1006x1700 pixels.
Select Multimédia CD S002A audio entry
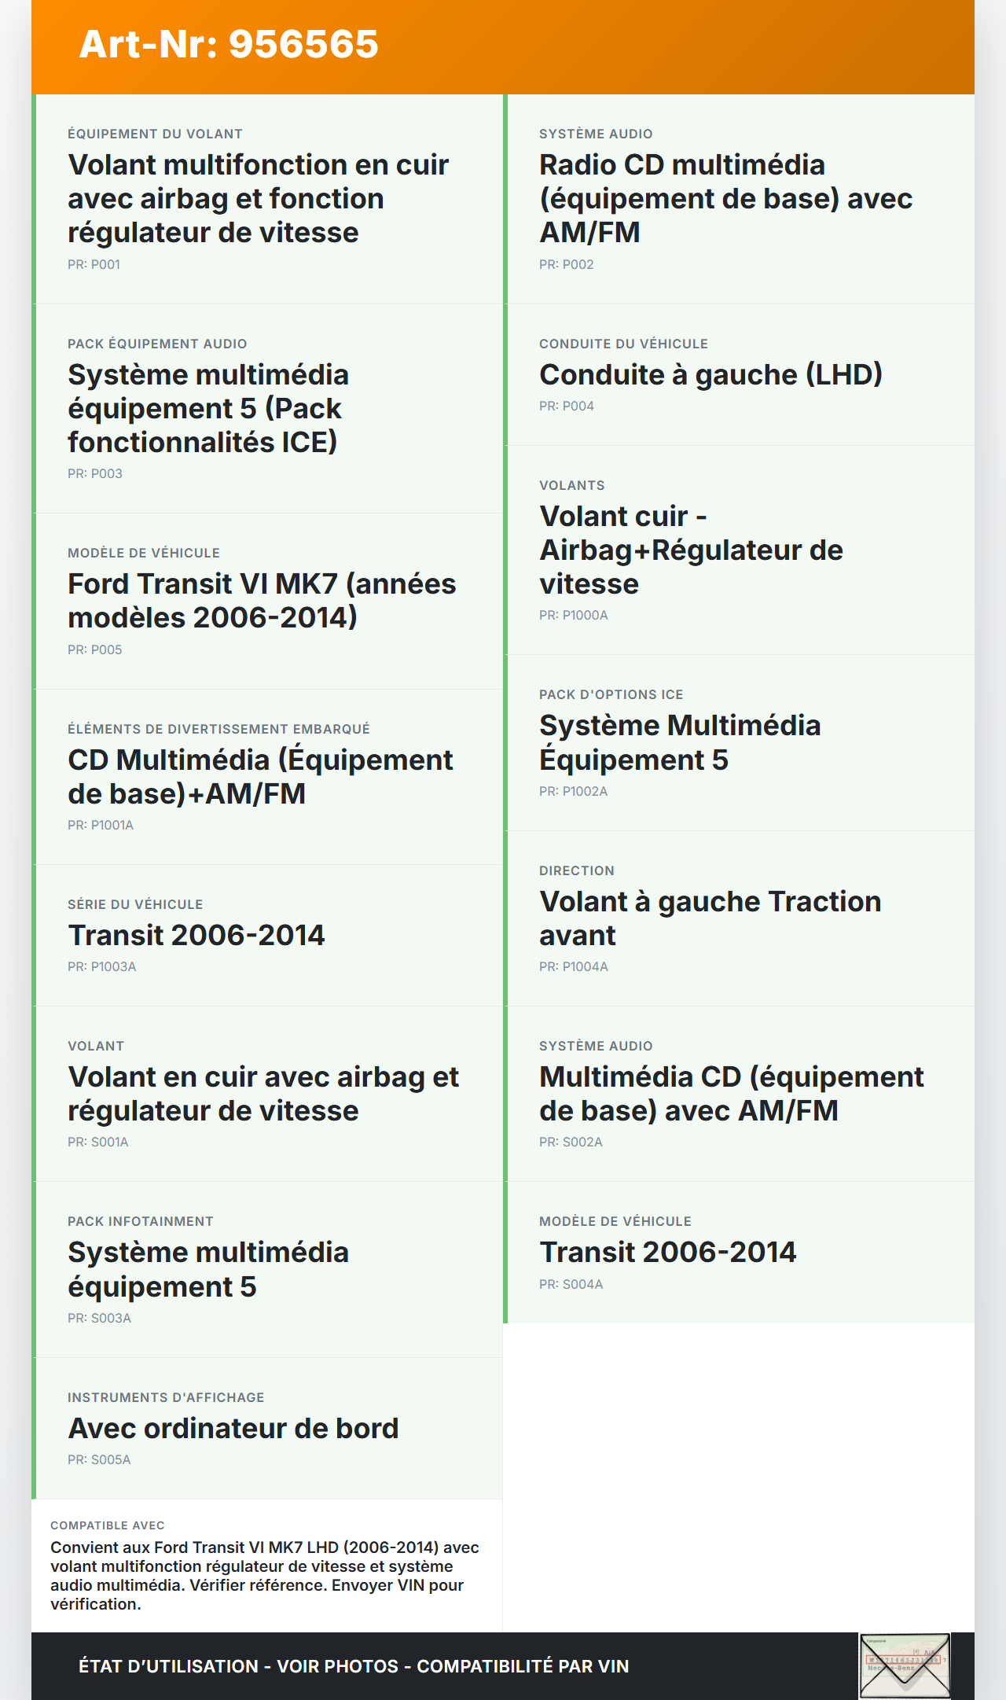click(739, 1094)
